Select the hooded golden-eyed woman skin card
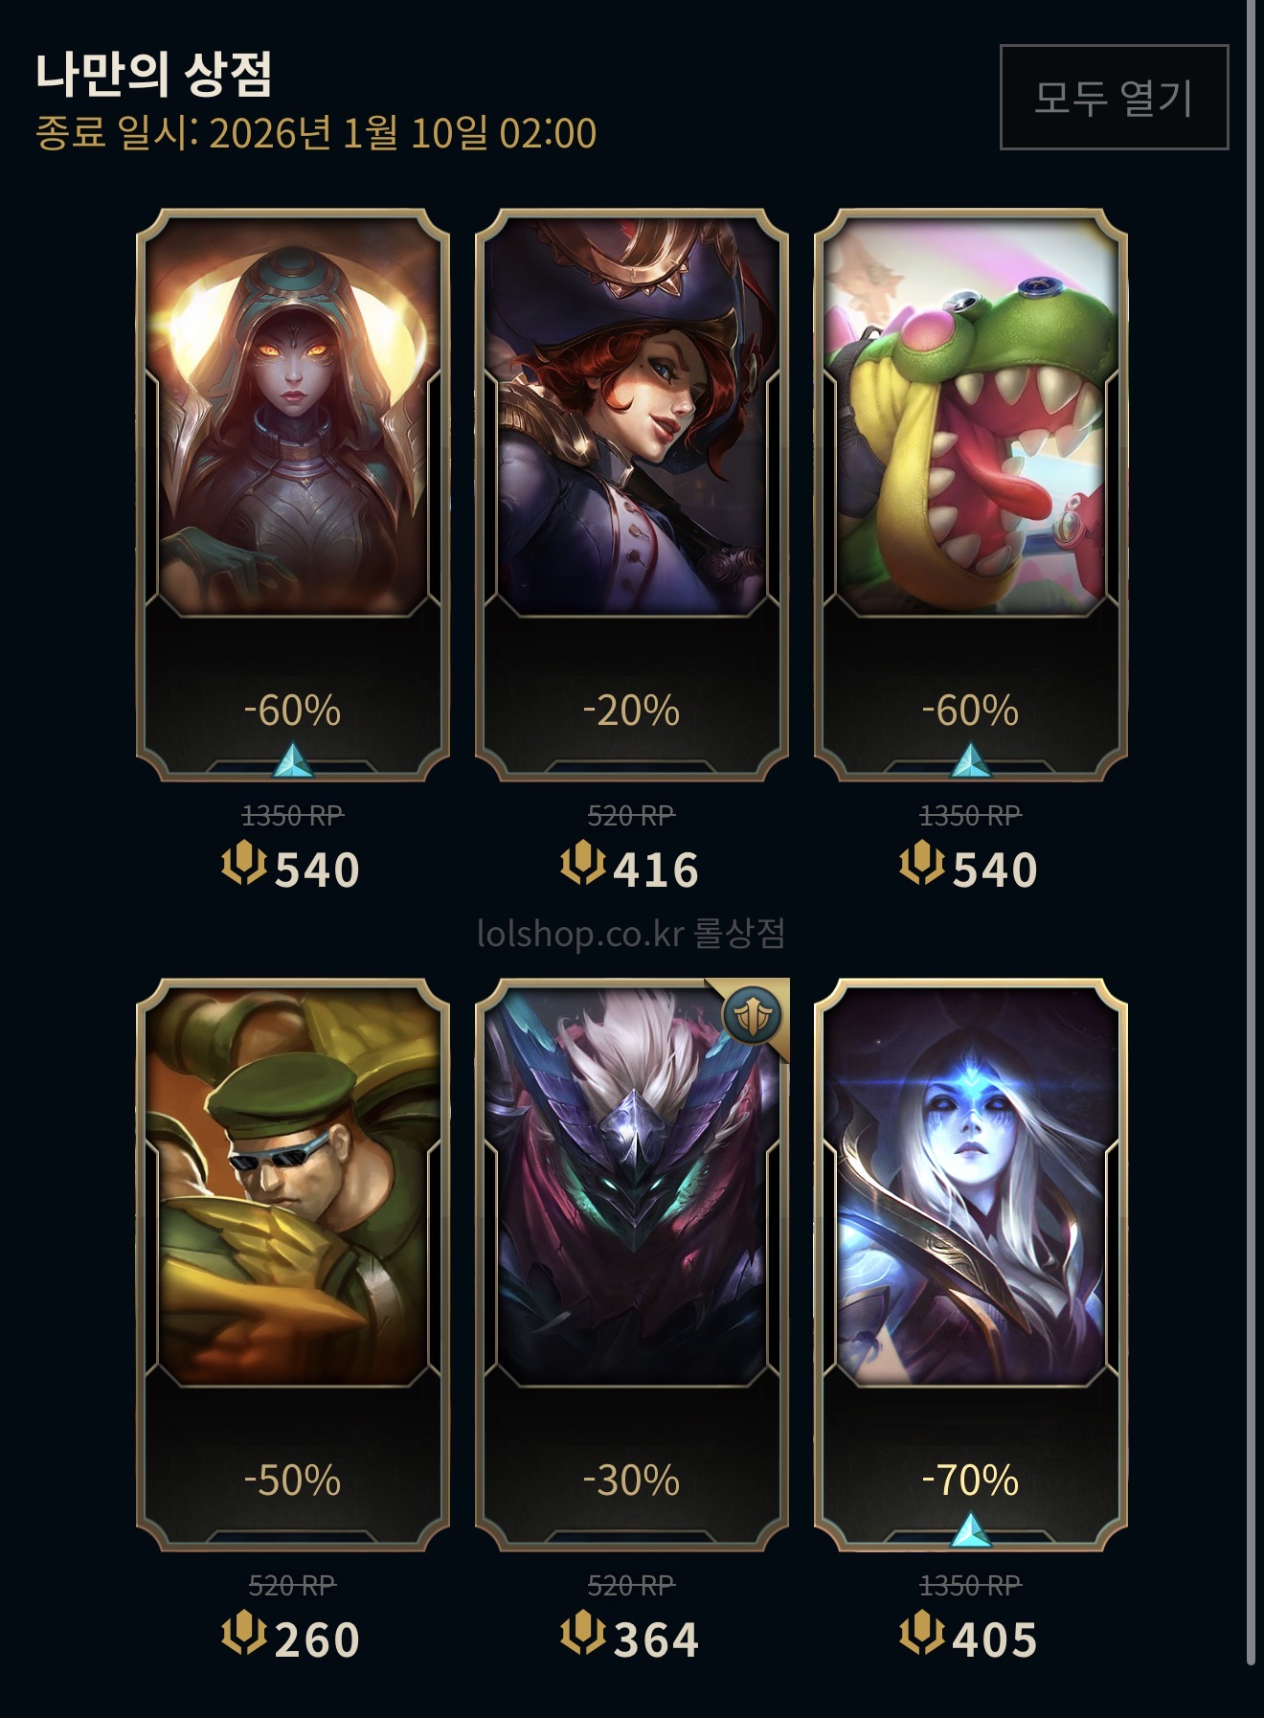This screenshot has height=1718, width=1264. tap(293, 495)
